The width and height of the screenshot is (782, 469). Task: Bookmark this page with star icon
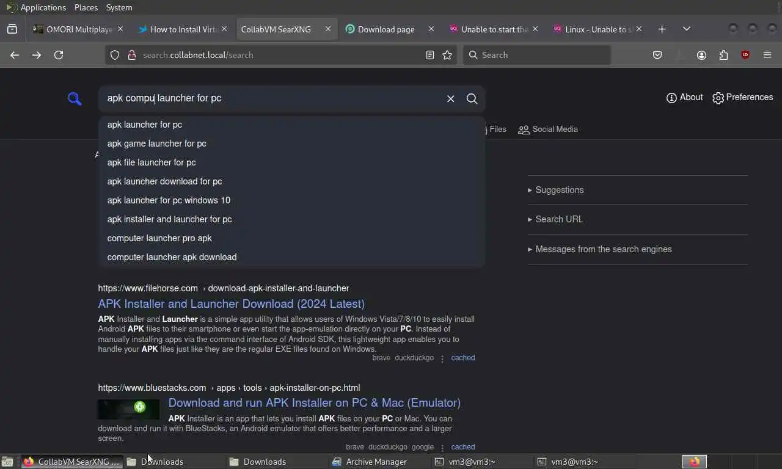(447, 55)
